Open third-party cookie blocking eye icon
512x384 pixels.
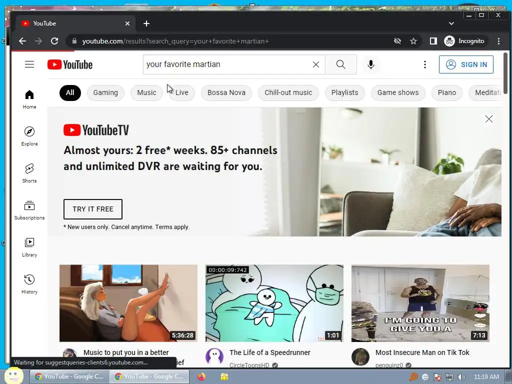click(x=397, y=41)
